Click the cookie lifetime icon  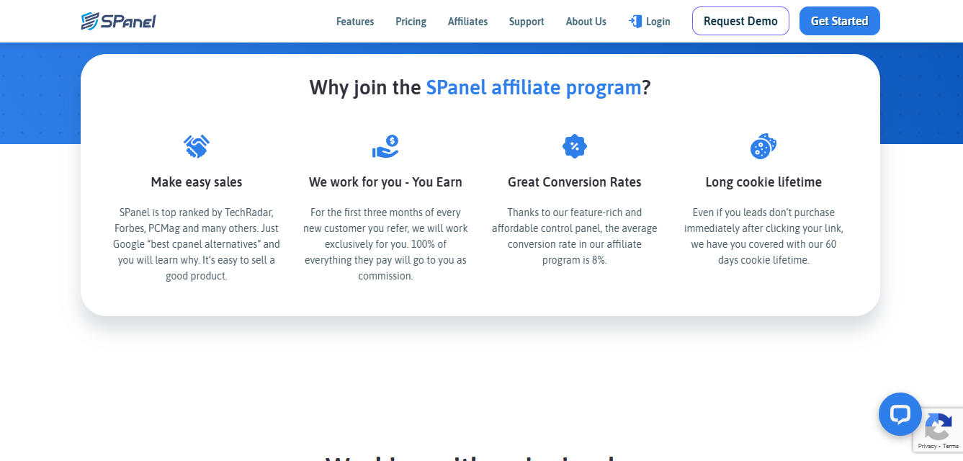[763, 146]
